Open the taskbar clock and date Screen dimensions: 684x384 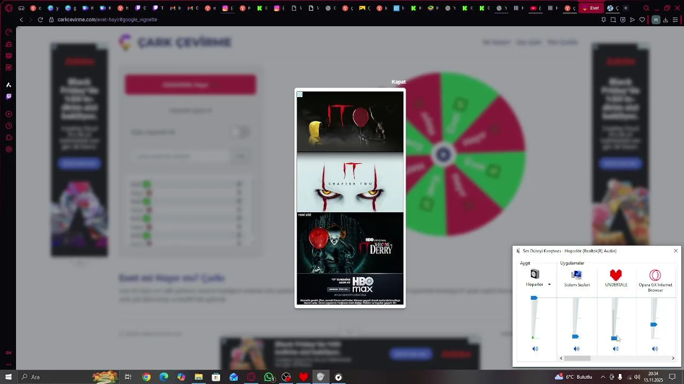pos(653,377)
